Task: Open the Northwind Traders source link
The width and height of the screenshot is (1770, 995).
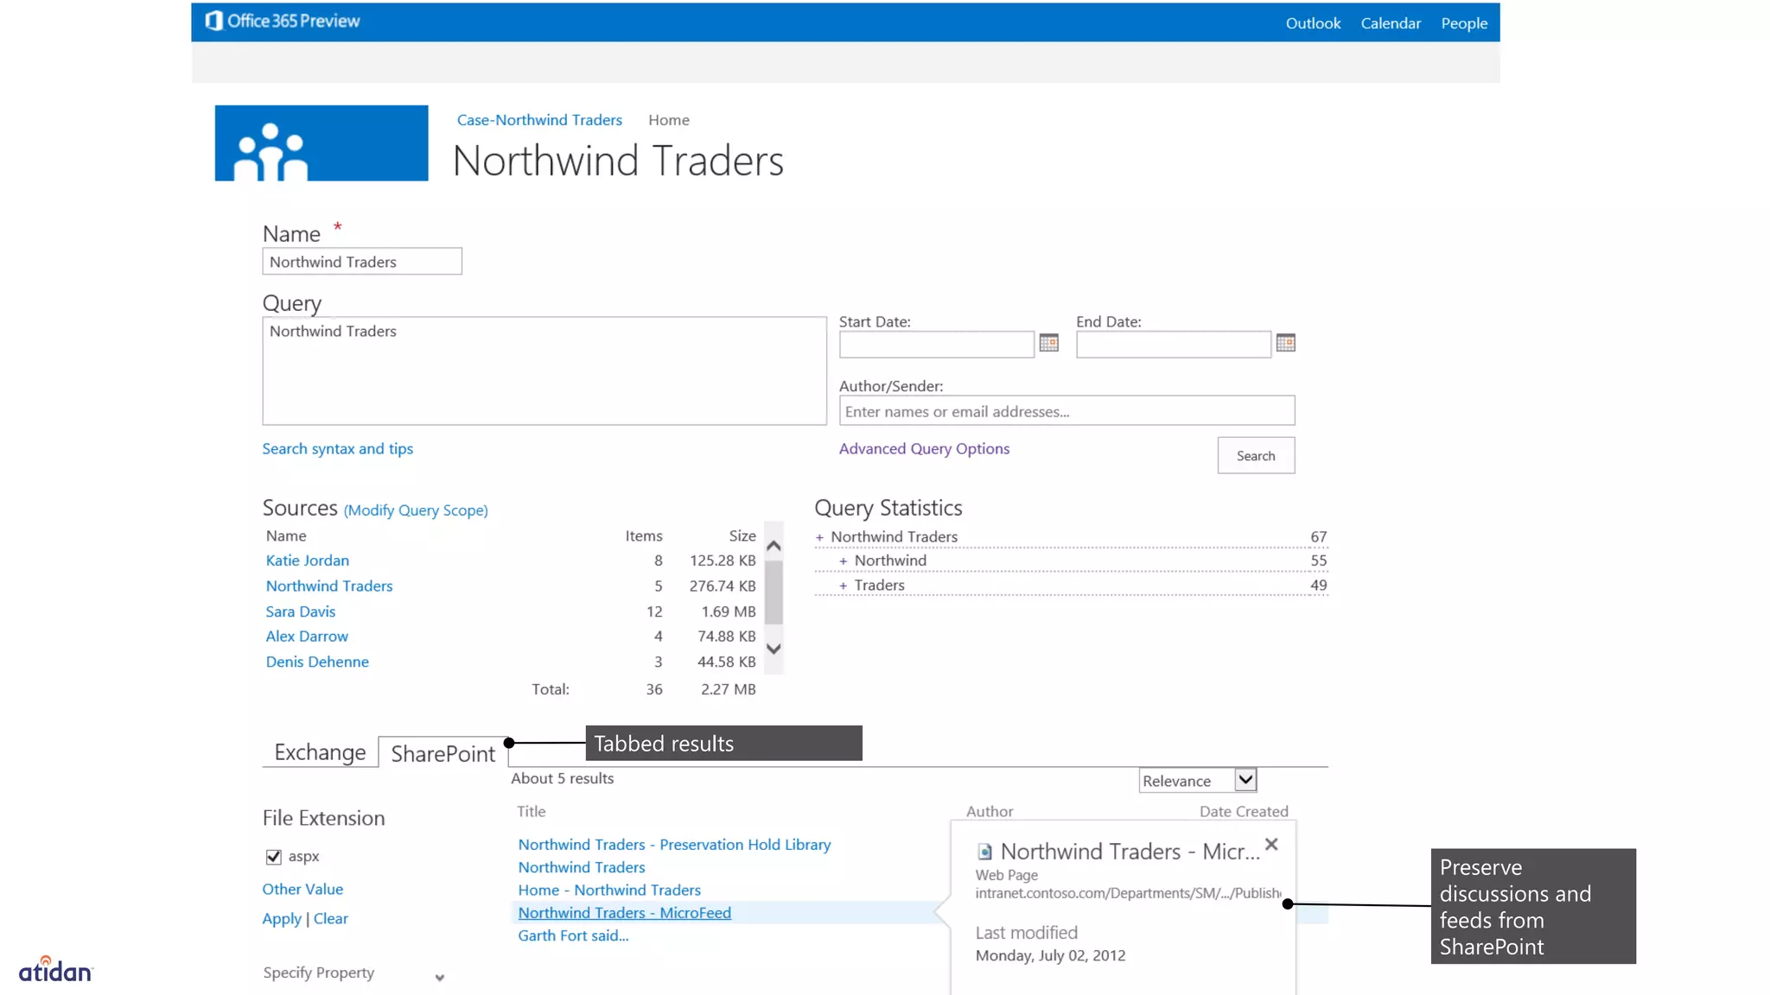Action: click(329, 586)
